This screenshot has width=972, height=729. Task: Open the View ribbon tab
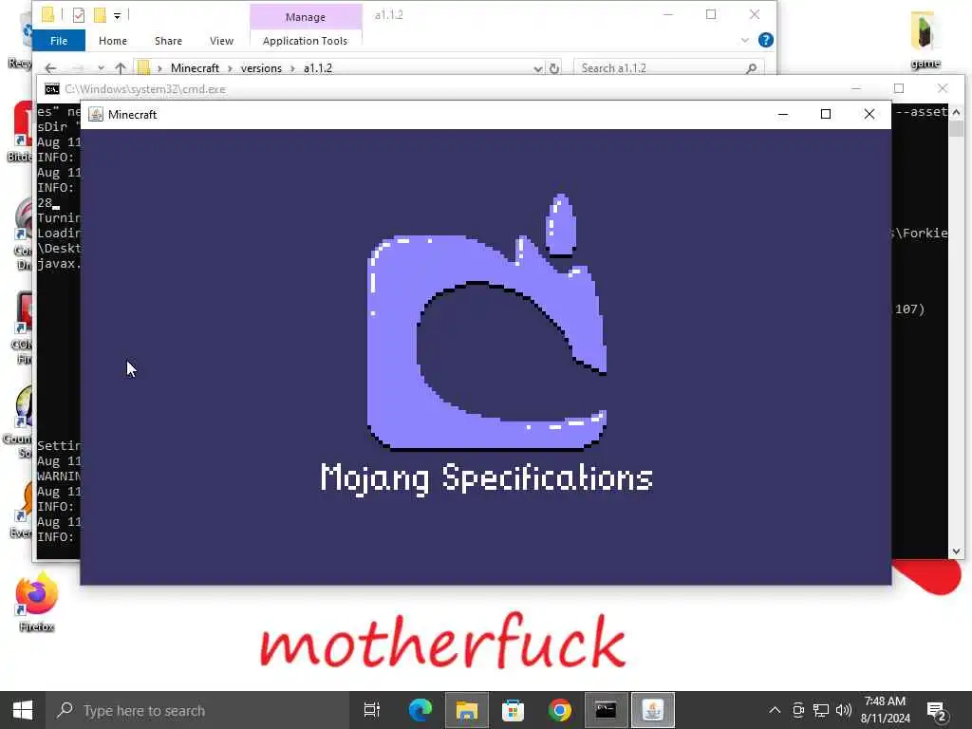(221, 41)
